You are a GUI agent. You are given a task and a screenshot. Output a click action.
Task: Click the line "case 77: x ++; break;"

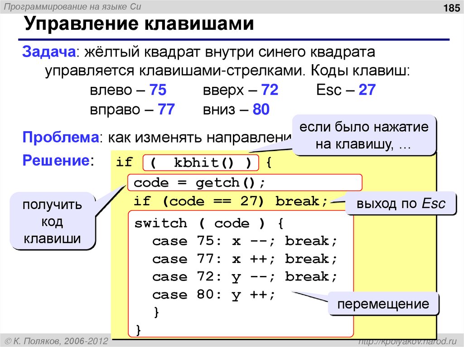244,259
